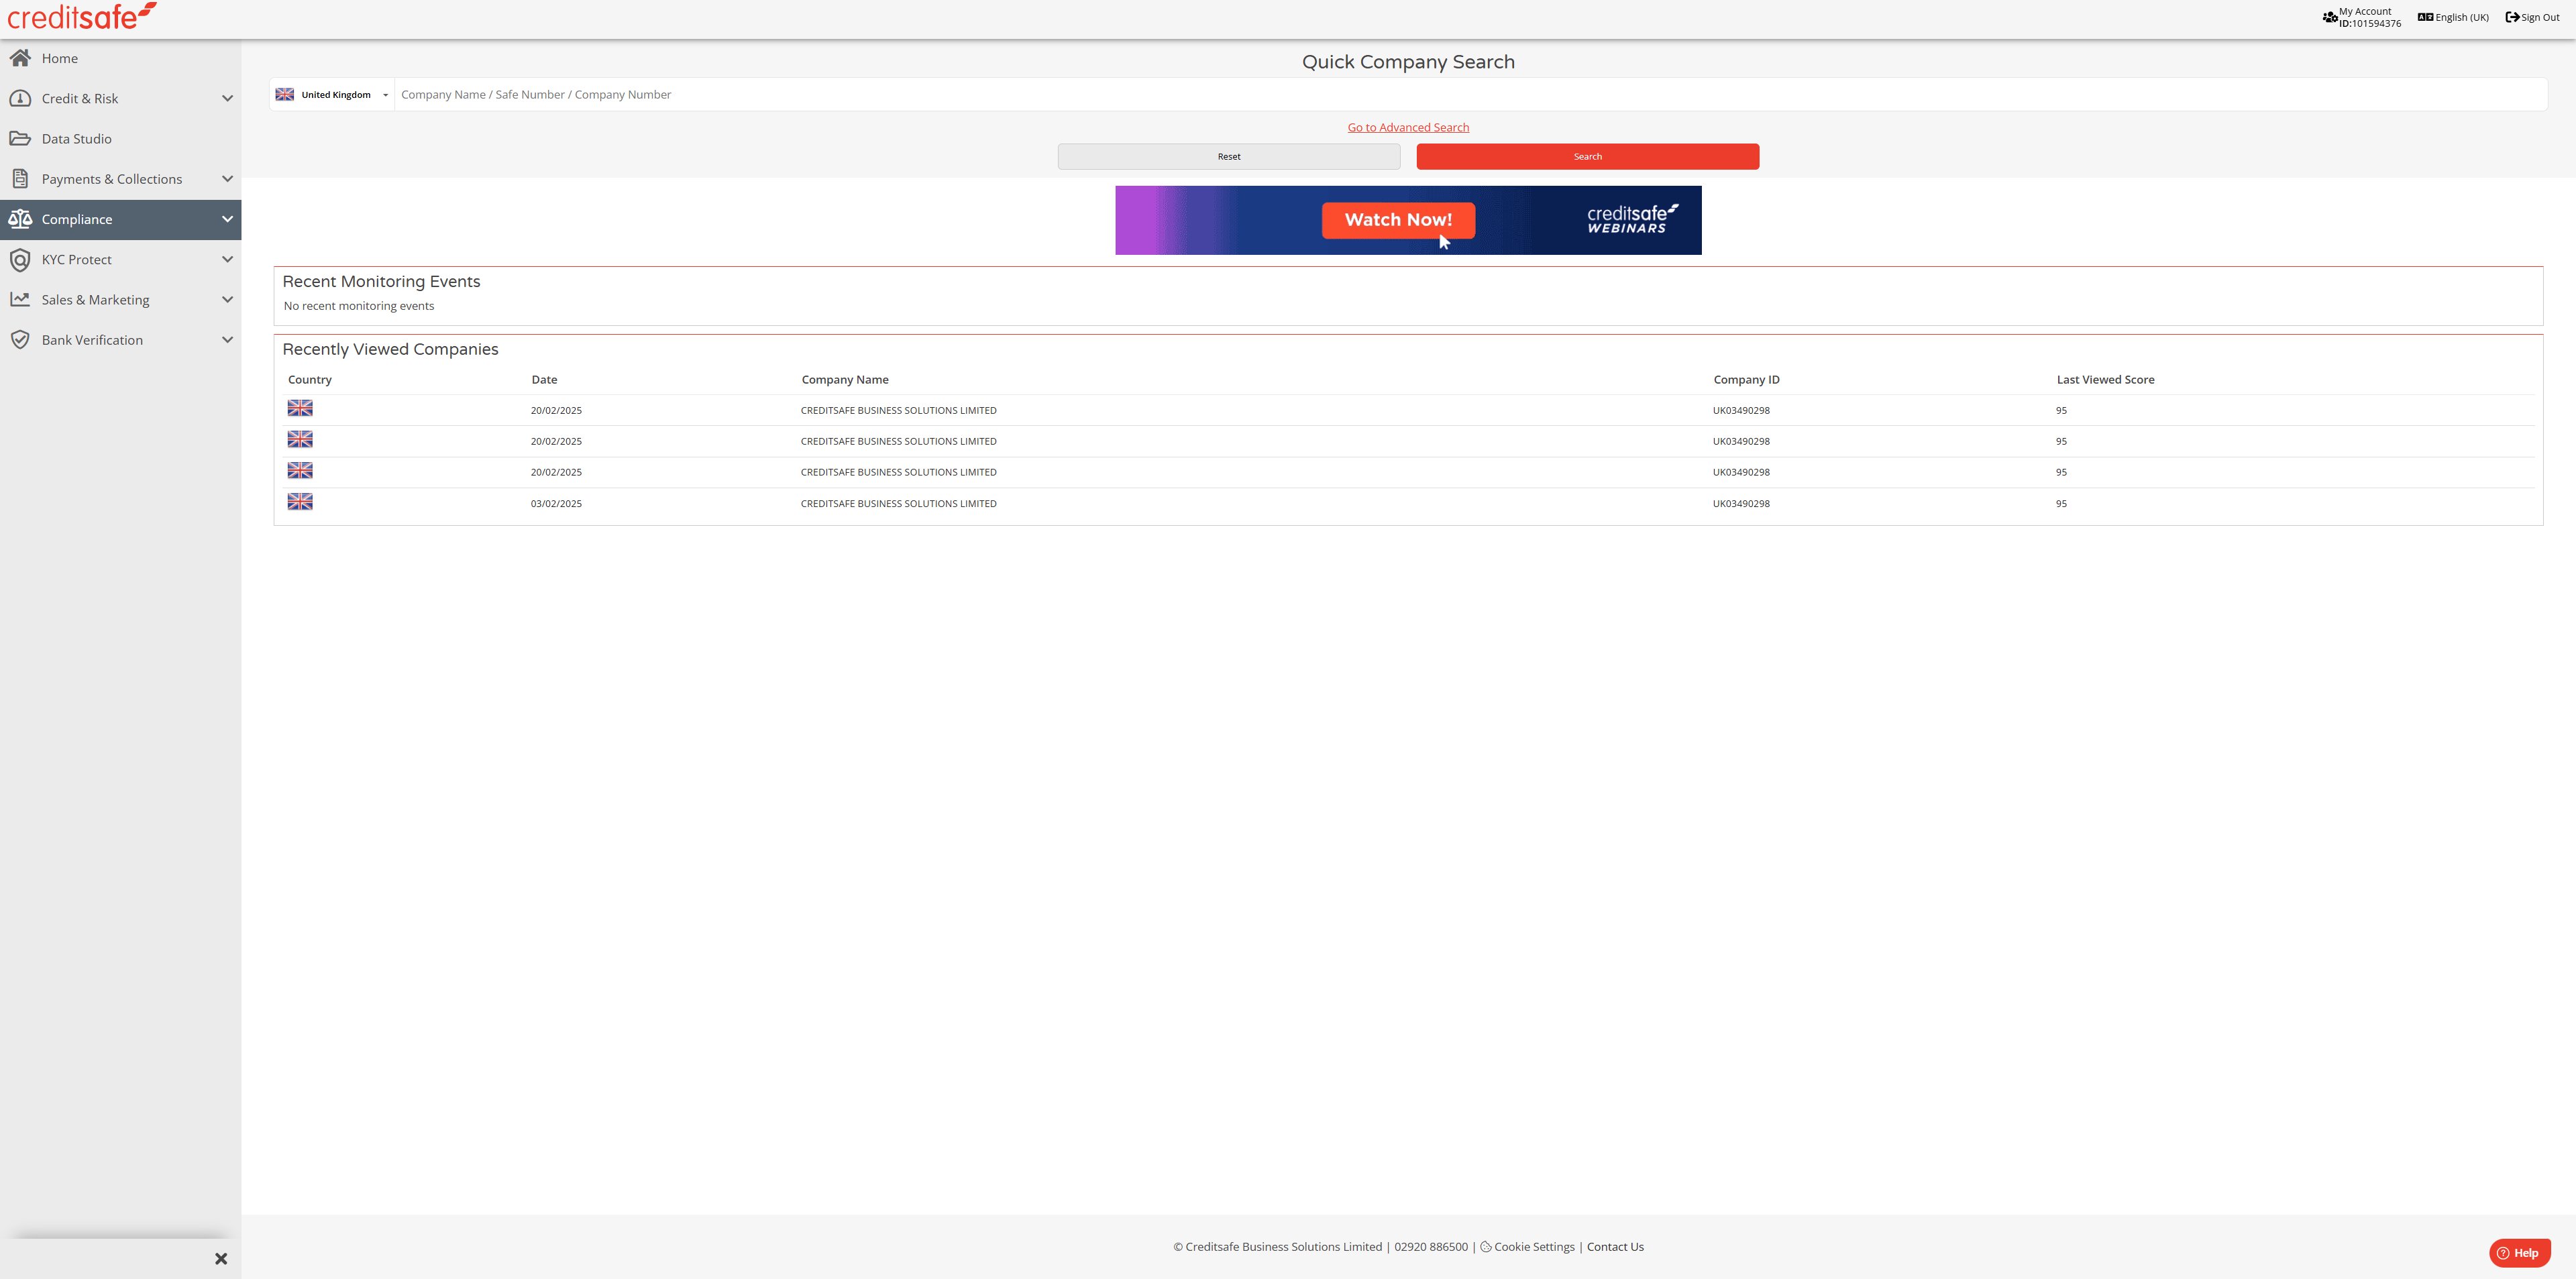Click the cookie icon in the footer
The image size is (2576, 1279).
coord(1486,1247)
